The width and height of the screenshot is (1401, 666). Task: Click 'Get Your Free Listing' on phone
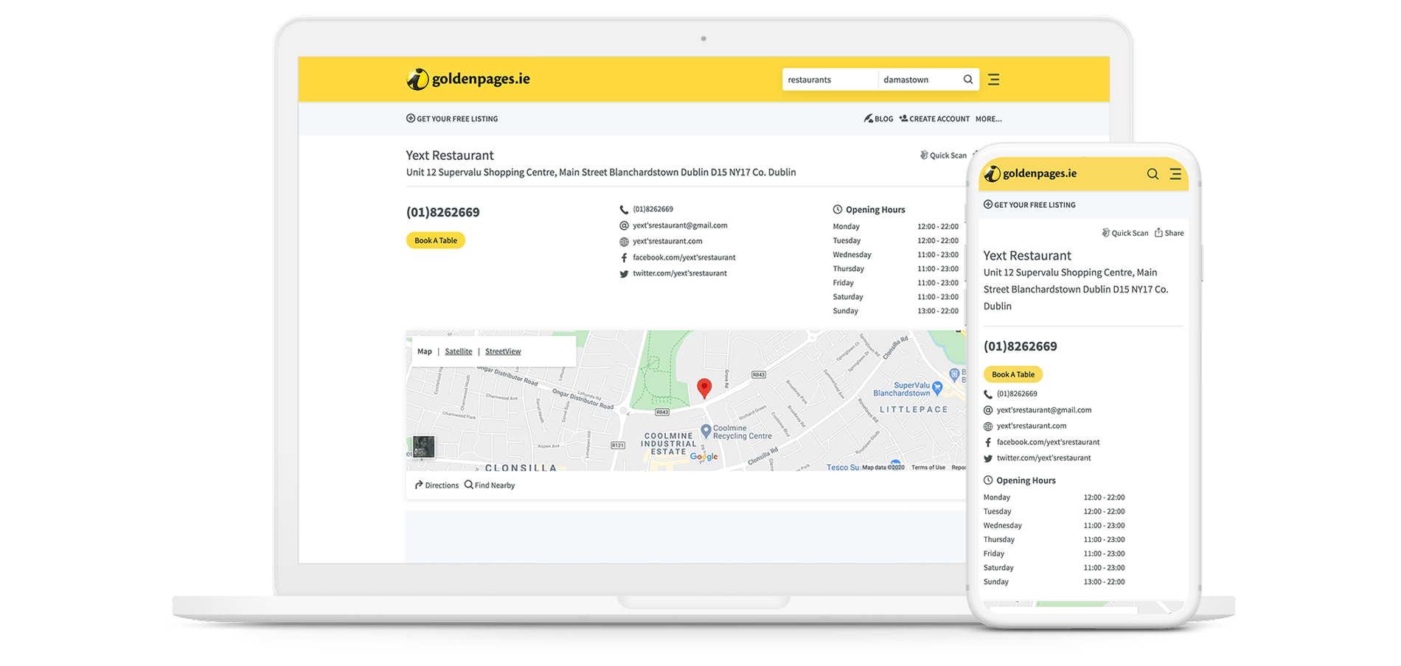pos(1029,205)
